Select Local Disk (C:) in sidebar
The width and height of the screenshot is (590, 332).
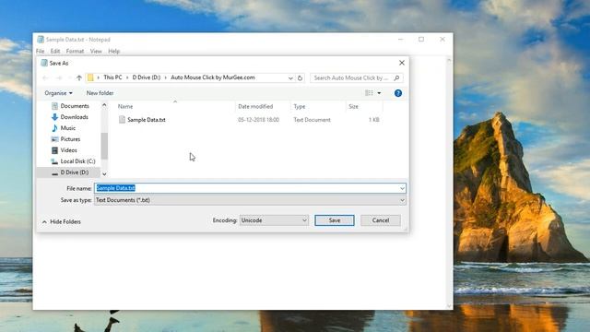click(77, 161)
